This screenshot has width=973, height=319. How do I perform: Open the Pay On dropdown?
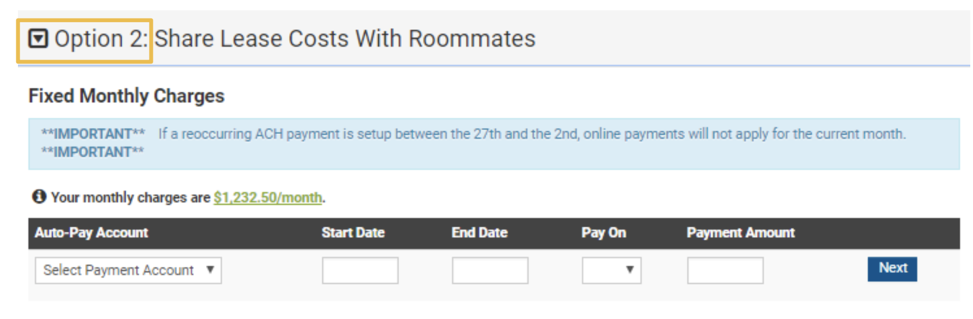tap(610, 270)
